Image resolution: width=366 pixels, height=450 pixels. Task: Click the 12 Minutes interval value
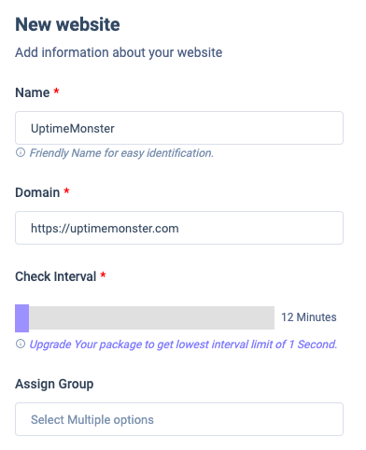309,317
